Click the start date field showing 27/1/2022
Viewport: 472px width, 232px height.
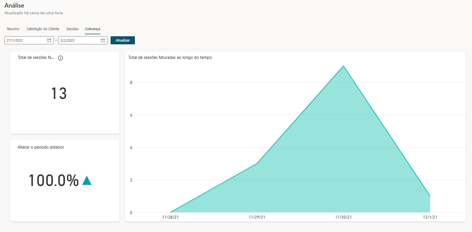click(25, 40)
